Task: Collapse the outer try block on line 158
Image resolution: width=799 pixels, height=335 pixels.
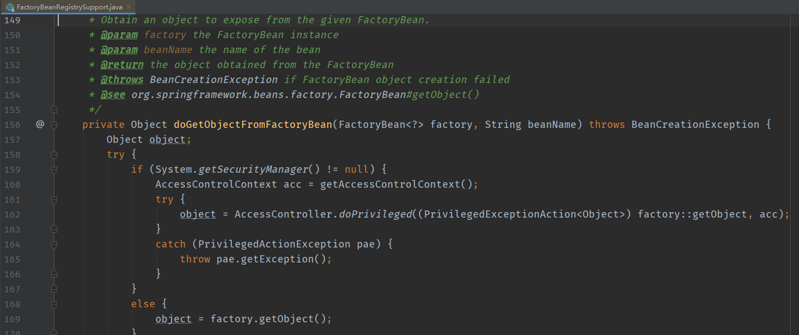Action: tap(54, 154)
